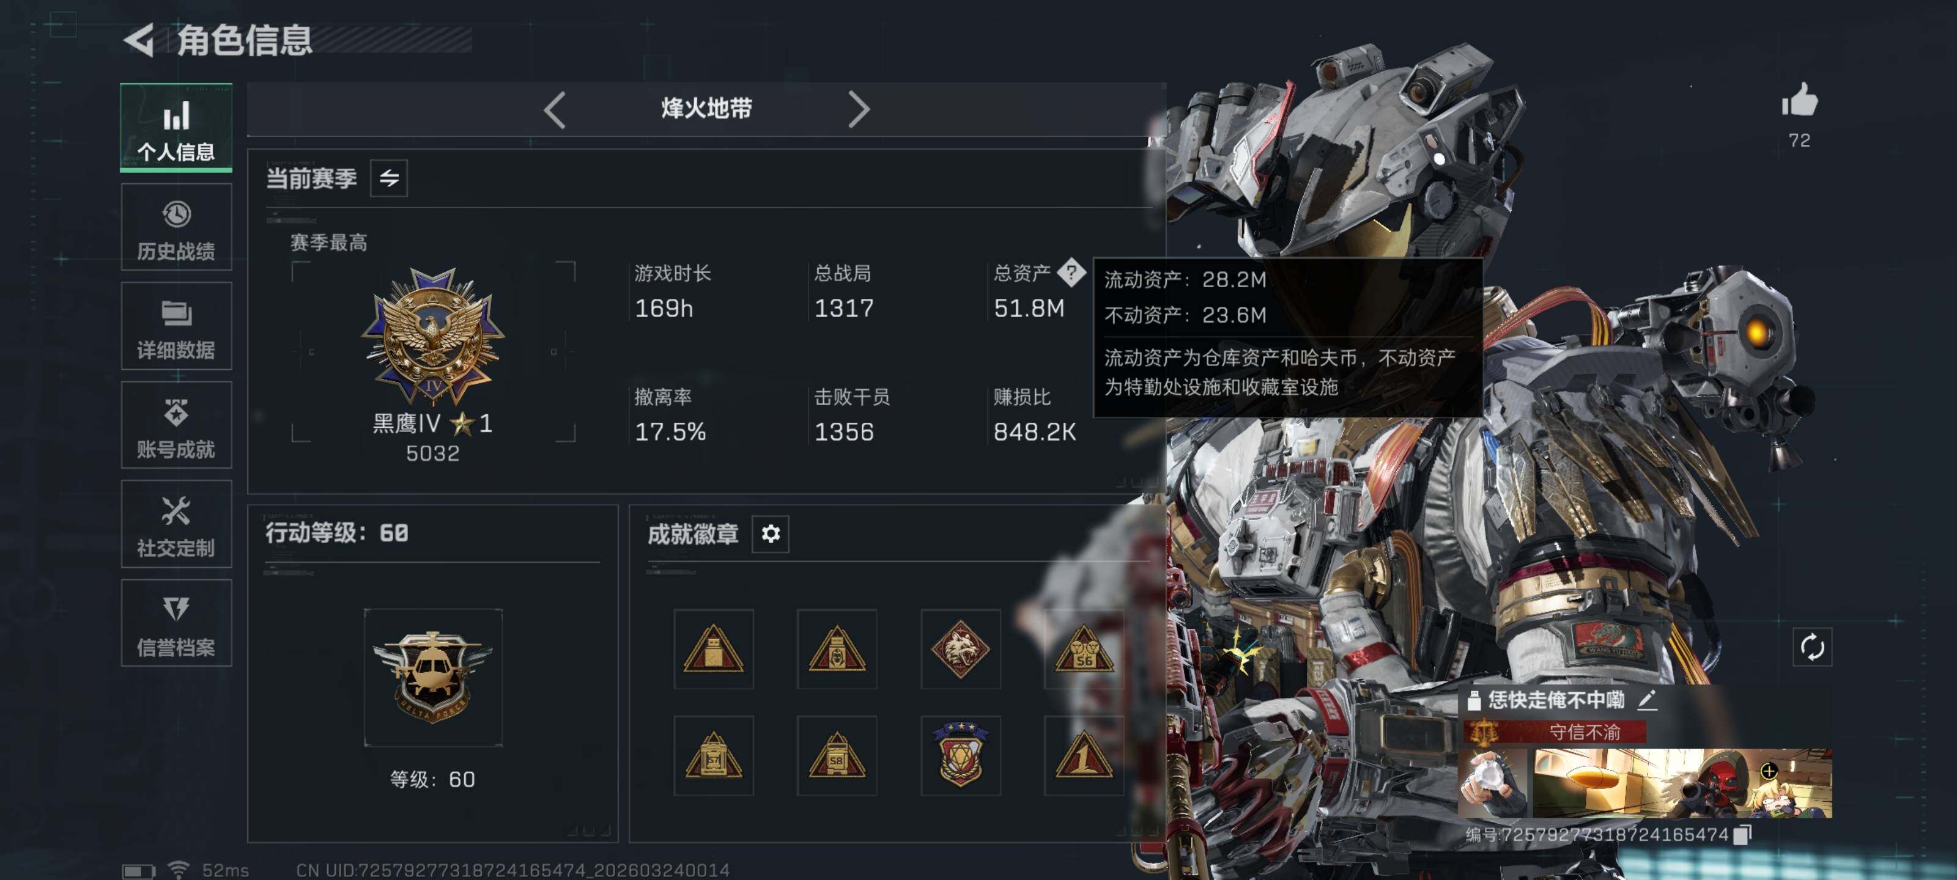The height and width of the screenshot is (880, 1957).
Task: Open the 成就徽章 settings gear
Action: pyautogui.click(x=771, y=533)
